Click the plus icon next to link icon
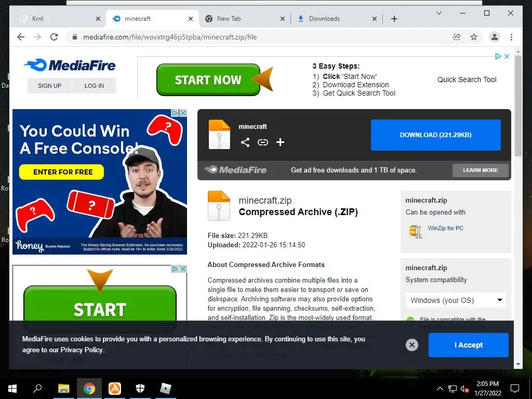Image resolution: width=532 pixels, height=399 pixels. (x=280, y=142)
